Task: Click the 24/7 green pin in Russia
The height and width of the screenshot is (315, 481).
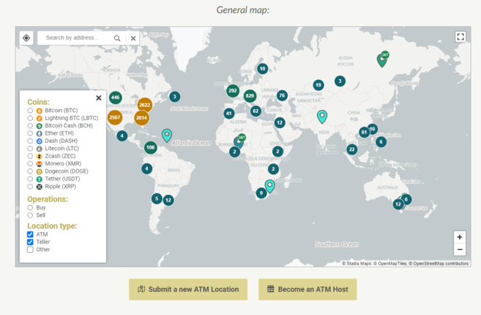Action: click(x=382, y=59)
